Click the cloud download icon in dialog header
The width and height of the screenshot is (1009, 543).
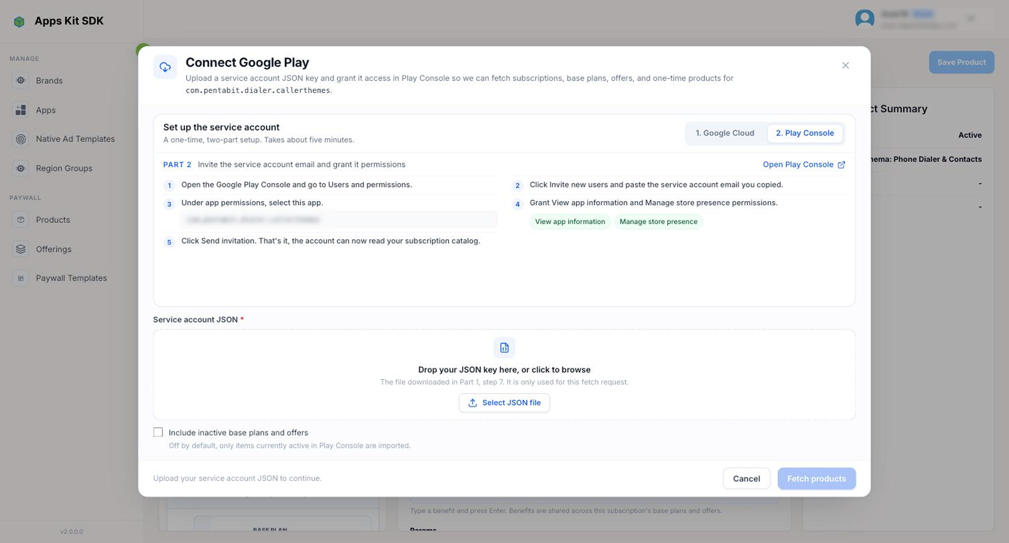pyautogui.click(x=165, y=67)
